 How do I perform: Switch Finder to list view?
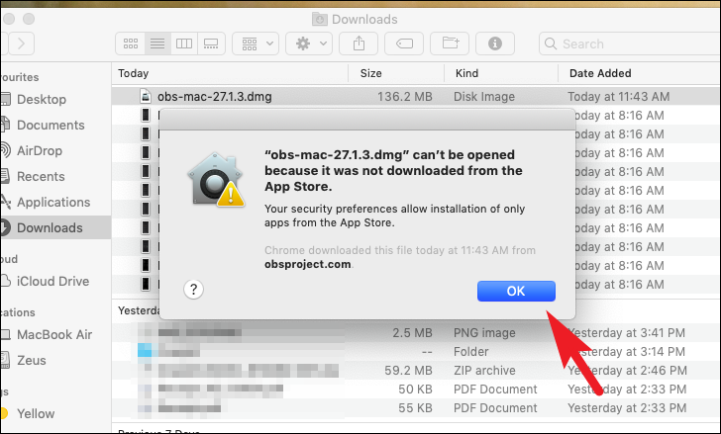[157, 43]
